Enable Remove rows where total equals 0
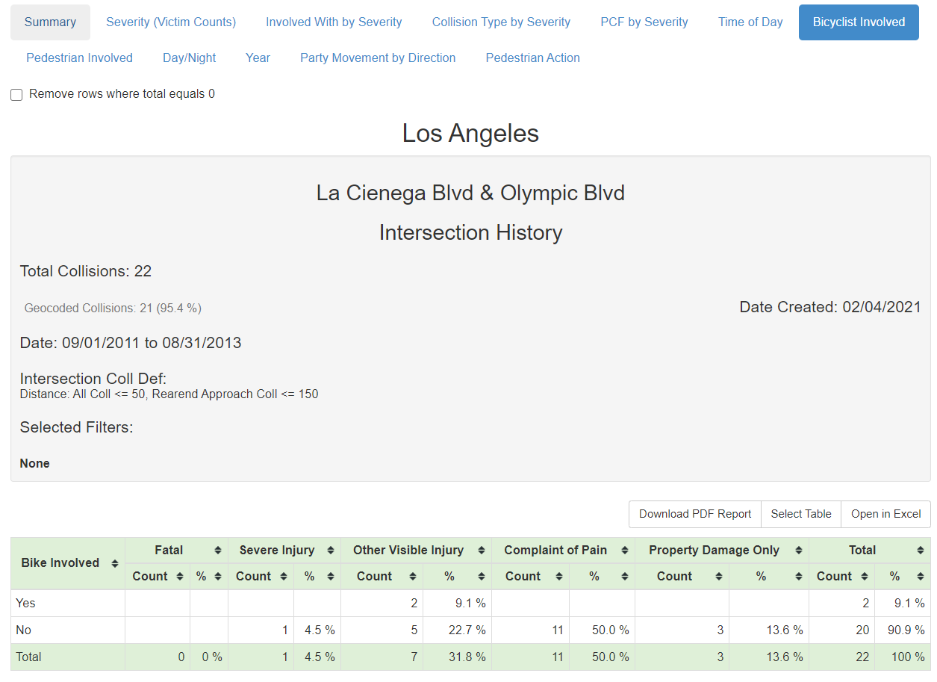The width and height of the screenshot is (937, 682). (16, 95)
